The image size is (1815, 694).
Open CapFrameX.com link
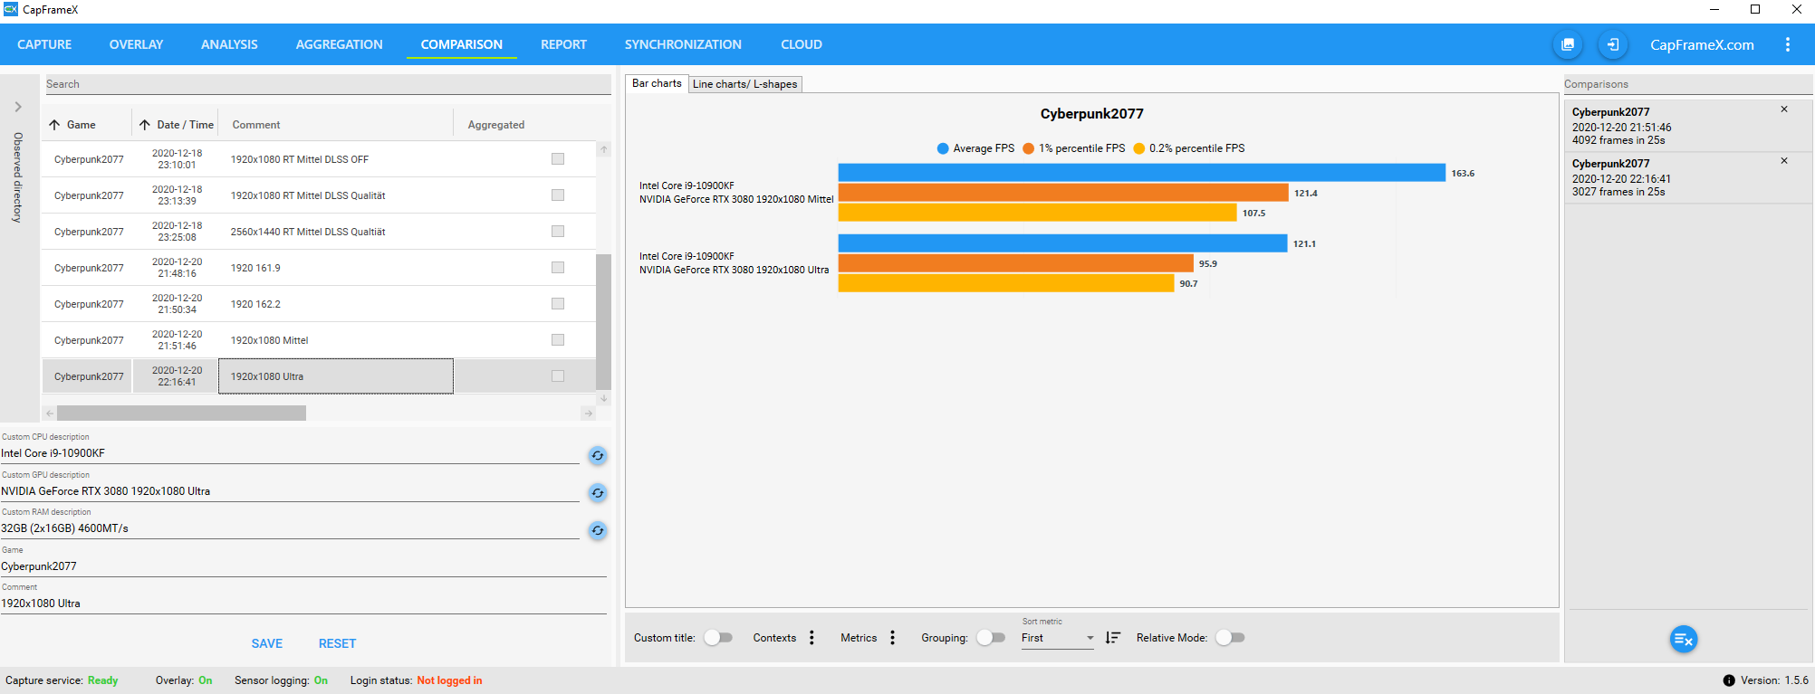tap(1702, 44)
